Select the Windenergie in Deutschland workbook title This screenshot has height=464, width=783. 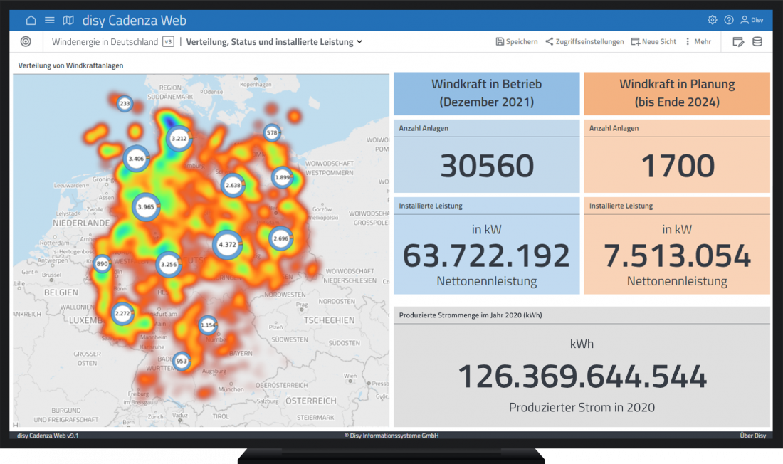(x=105, y=42)
